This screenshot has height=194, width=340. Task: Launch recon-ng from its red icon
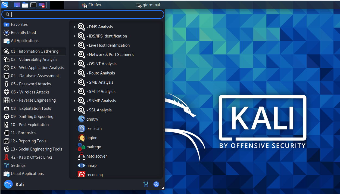coord(82,174)
